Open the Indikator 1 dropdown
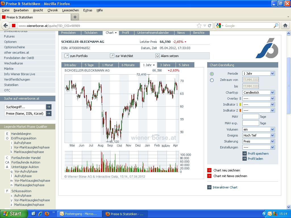 pos(259,104)
